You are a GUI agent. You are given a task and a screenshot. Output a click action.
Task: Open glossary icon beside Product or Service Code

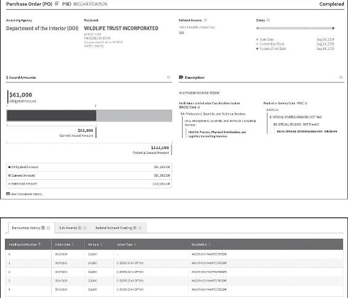coord(306,103)
